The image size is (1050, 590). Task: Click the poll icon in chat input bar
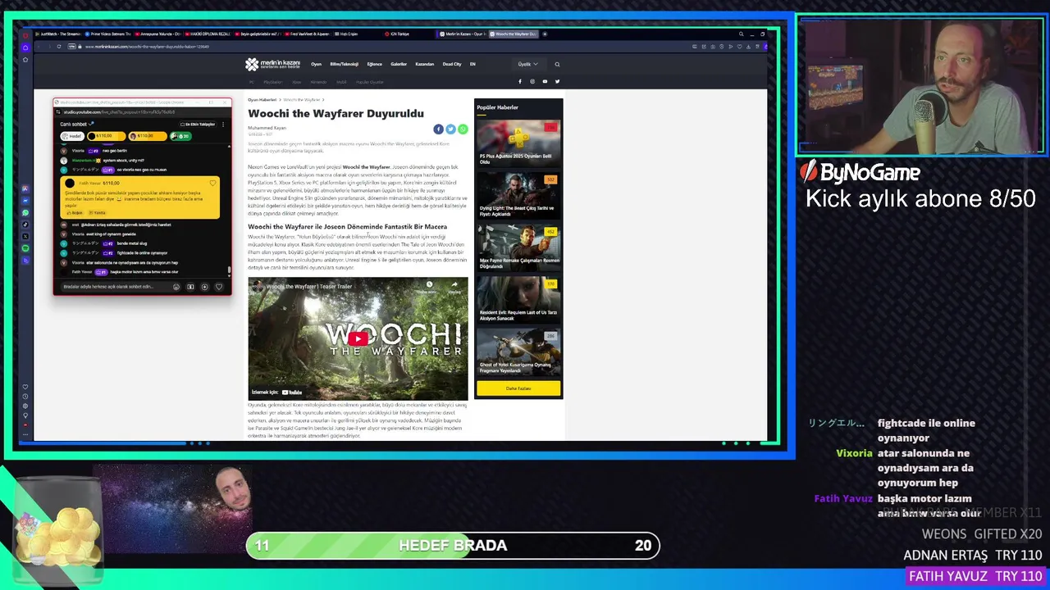pyautogui.click(x=190, y=287)
